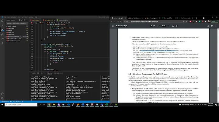This screenshot has height=122, width=219.
Task: Open PDF viewer more actions menu
Action: pos(216,26)
